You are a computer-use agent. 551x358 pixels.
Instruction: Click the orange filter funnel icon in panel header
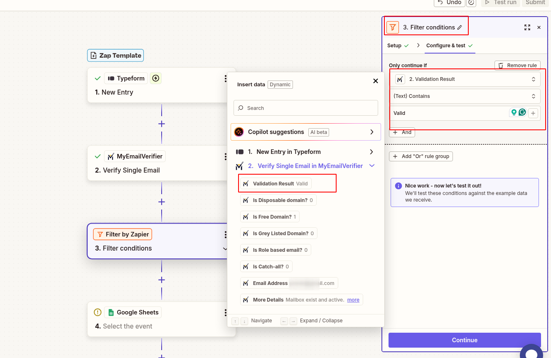pyautogui.click(x=392, y=27)
